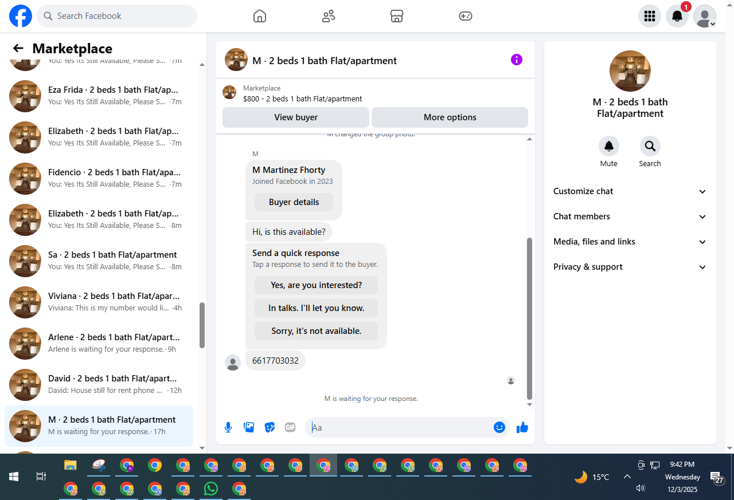
Task: Attach a photo file icon
Action: 249,427
